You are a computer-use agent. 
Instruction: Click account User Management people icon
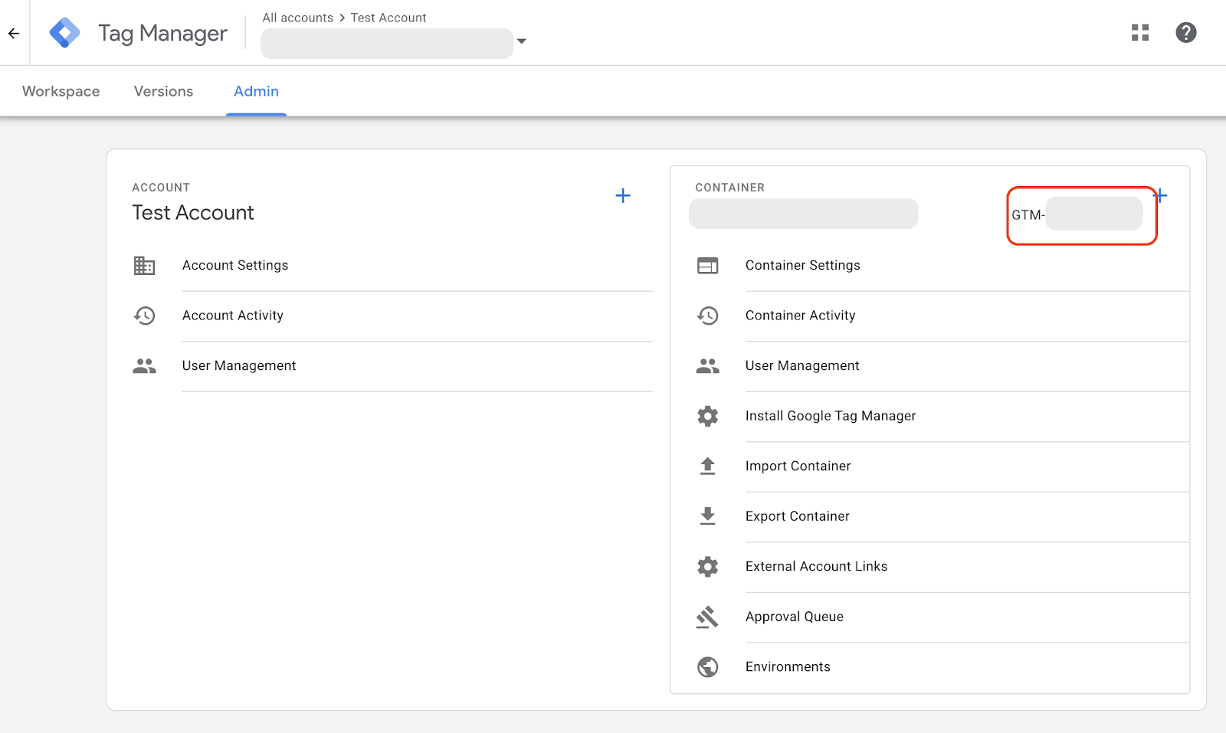[x=144, y=366]
